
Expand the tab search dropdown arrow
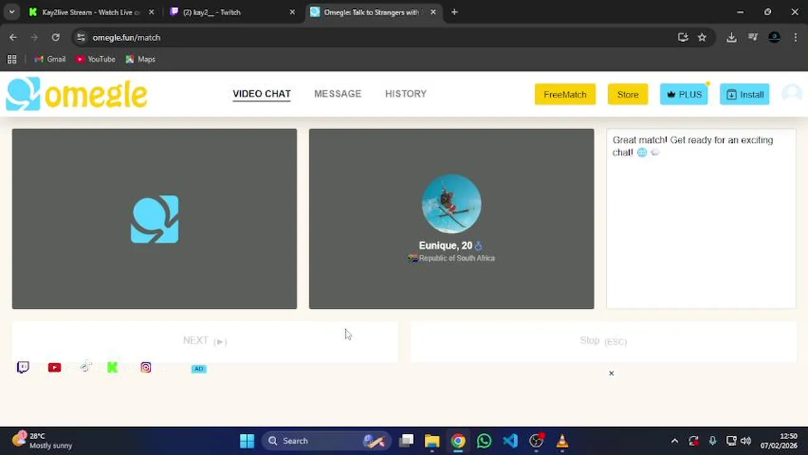(11, 12)
